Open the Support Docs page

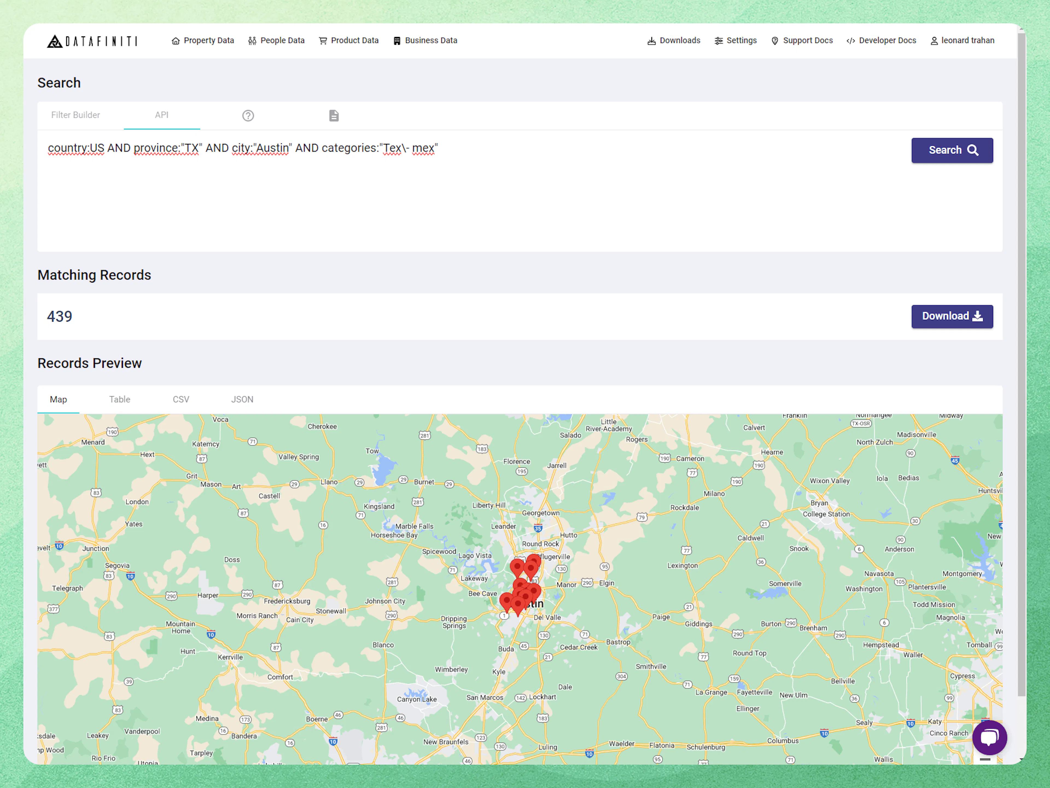click(801, 40)
